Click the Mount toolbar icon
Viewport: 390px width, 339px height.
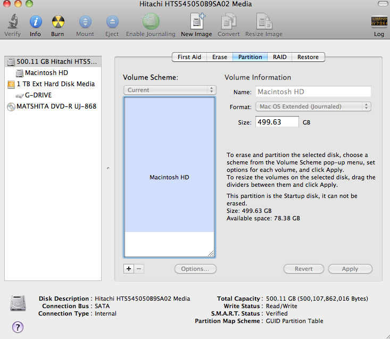coord(85,22)
